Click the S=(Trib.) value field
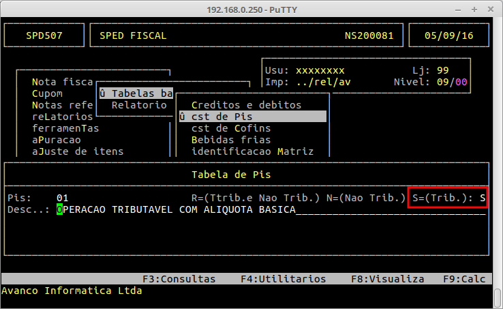Screen dimensions: 503x309 point(483,198)
